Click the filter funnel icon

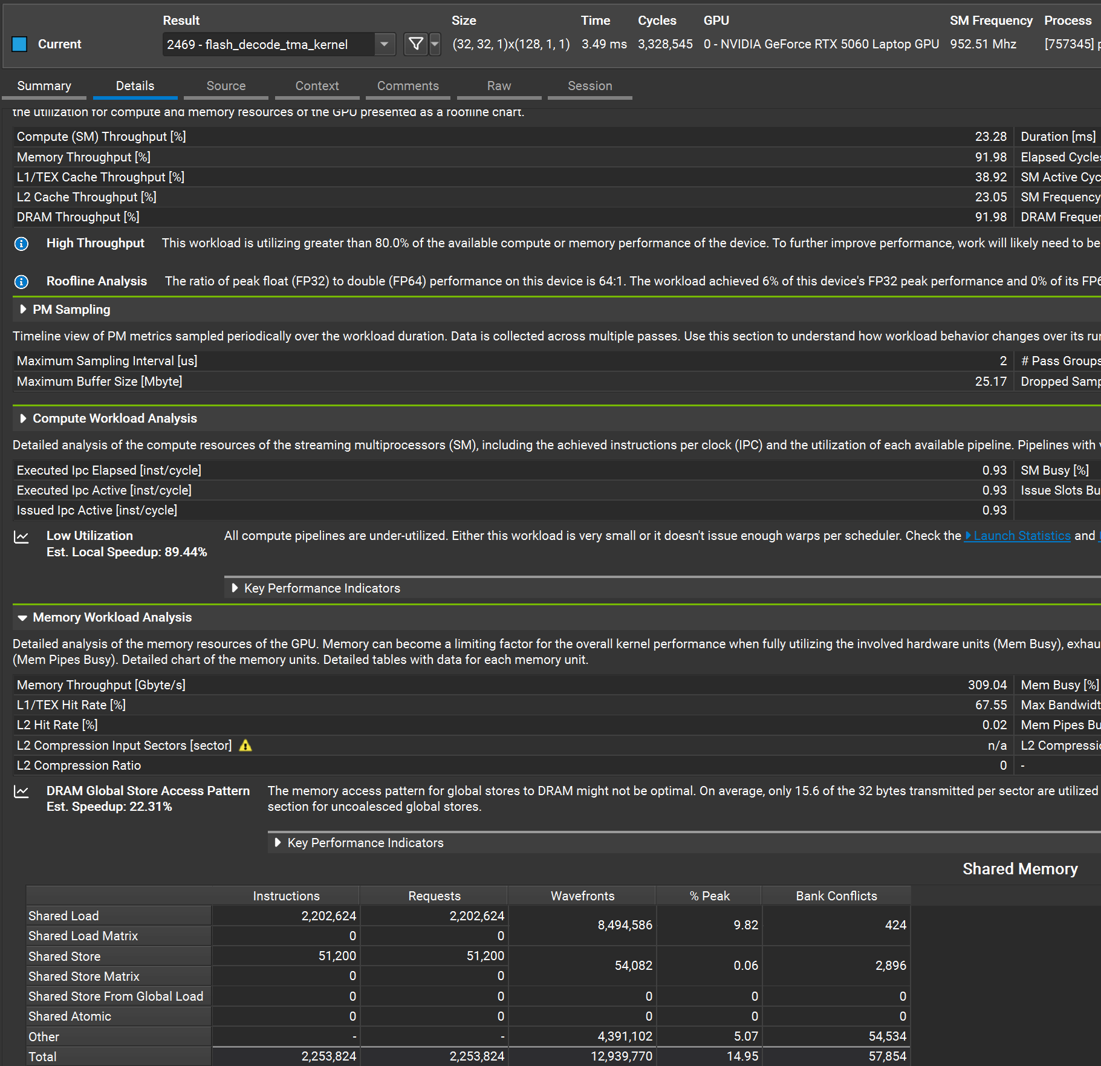coord(416,44)
